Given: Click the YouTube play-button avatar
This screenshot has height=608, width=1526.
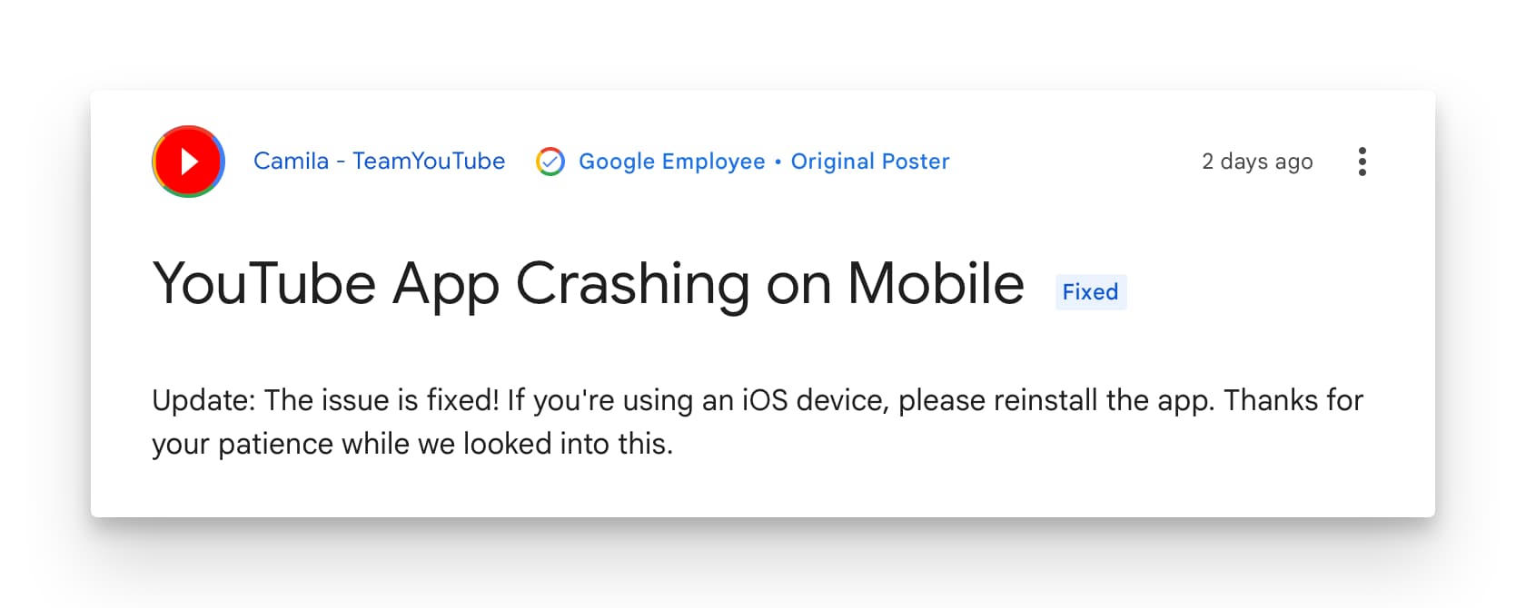Looking at the screenshot, I should (188, 162).
